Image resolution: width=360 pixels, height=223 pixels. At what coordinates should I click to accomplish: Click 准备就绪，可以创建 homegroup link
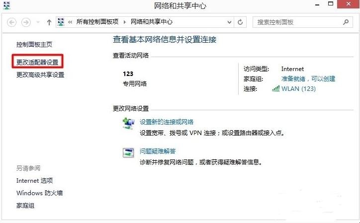click(x=308, y=78)
